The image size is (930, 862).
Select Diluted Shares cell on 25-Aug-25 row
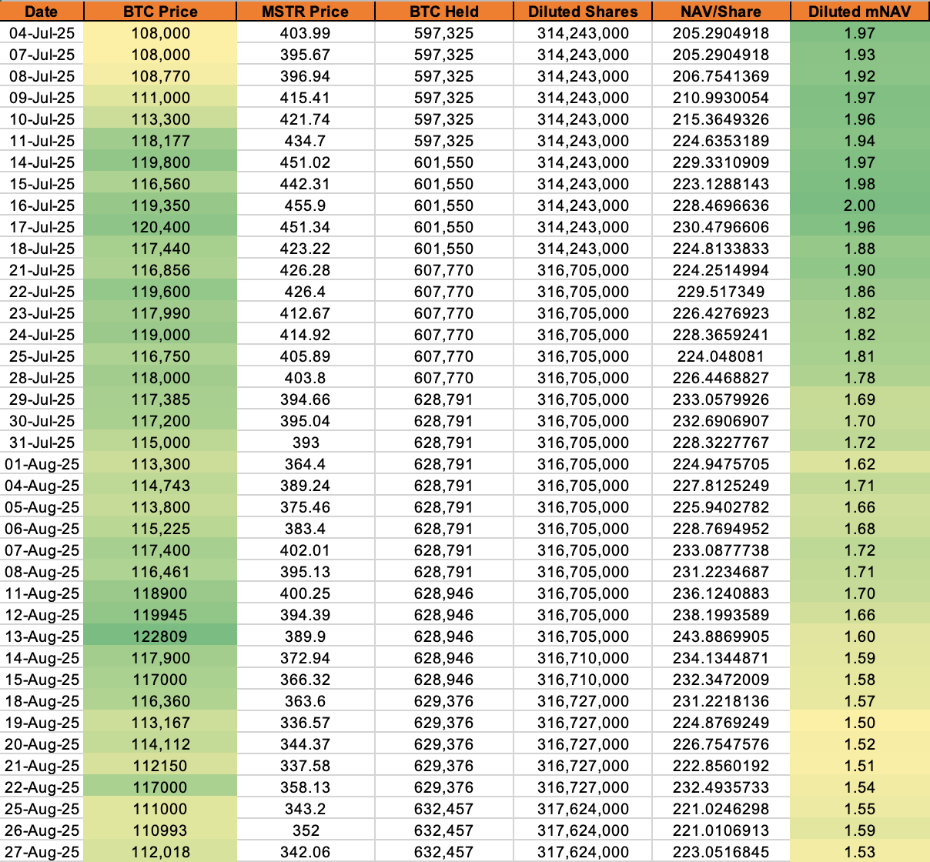(x=583, y=809)
